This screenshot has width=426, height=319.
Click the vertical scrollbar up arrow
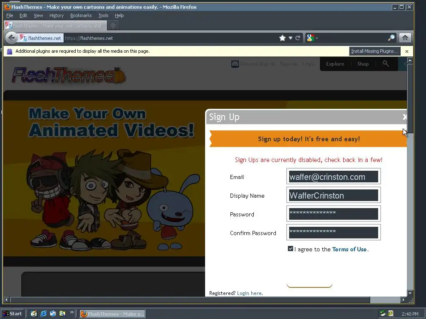(410, 61)
